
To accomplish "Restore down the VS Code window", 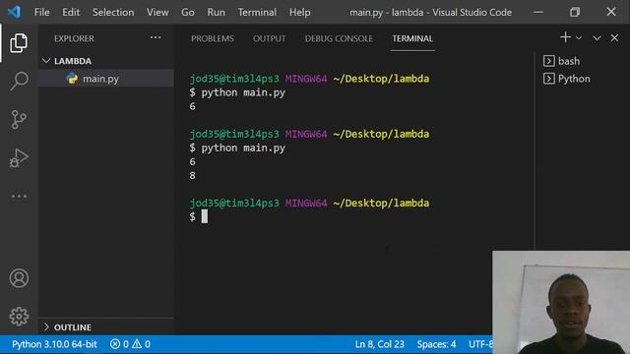I will 575,12.
